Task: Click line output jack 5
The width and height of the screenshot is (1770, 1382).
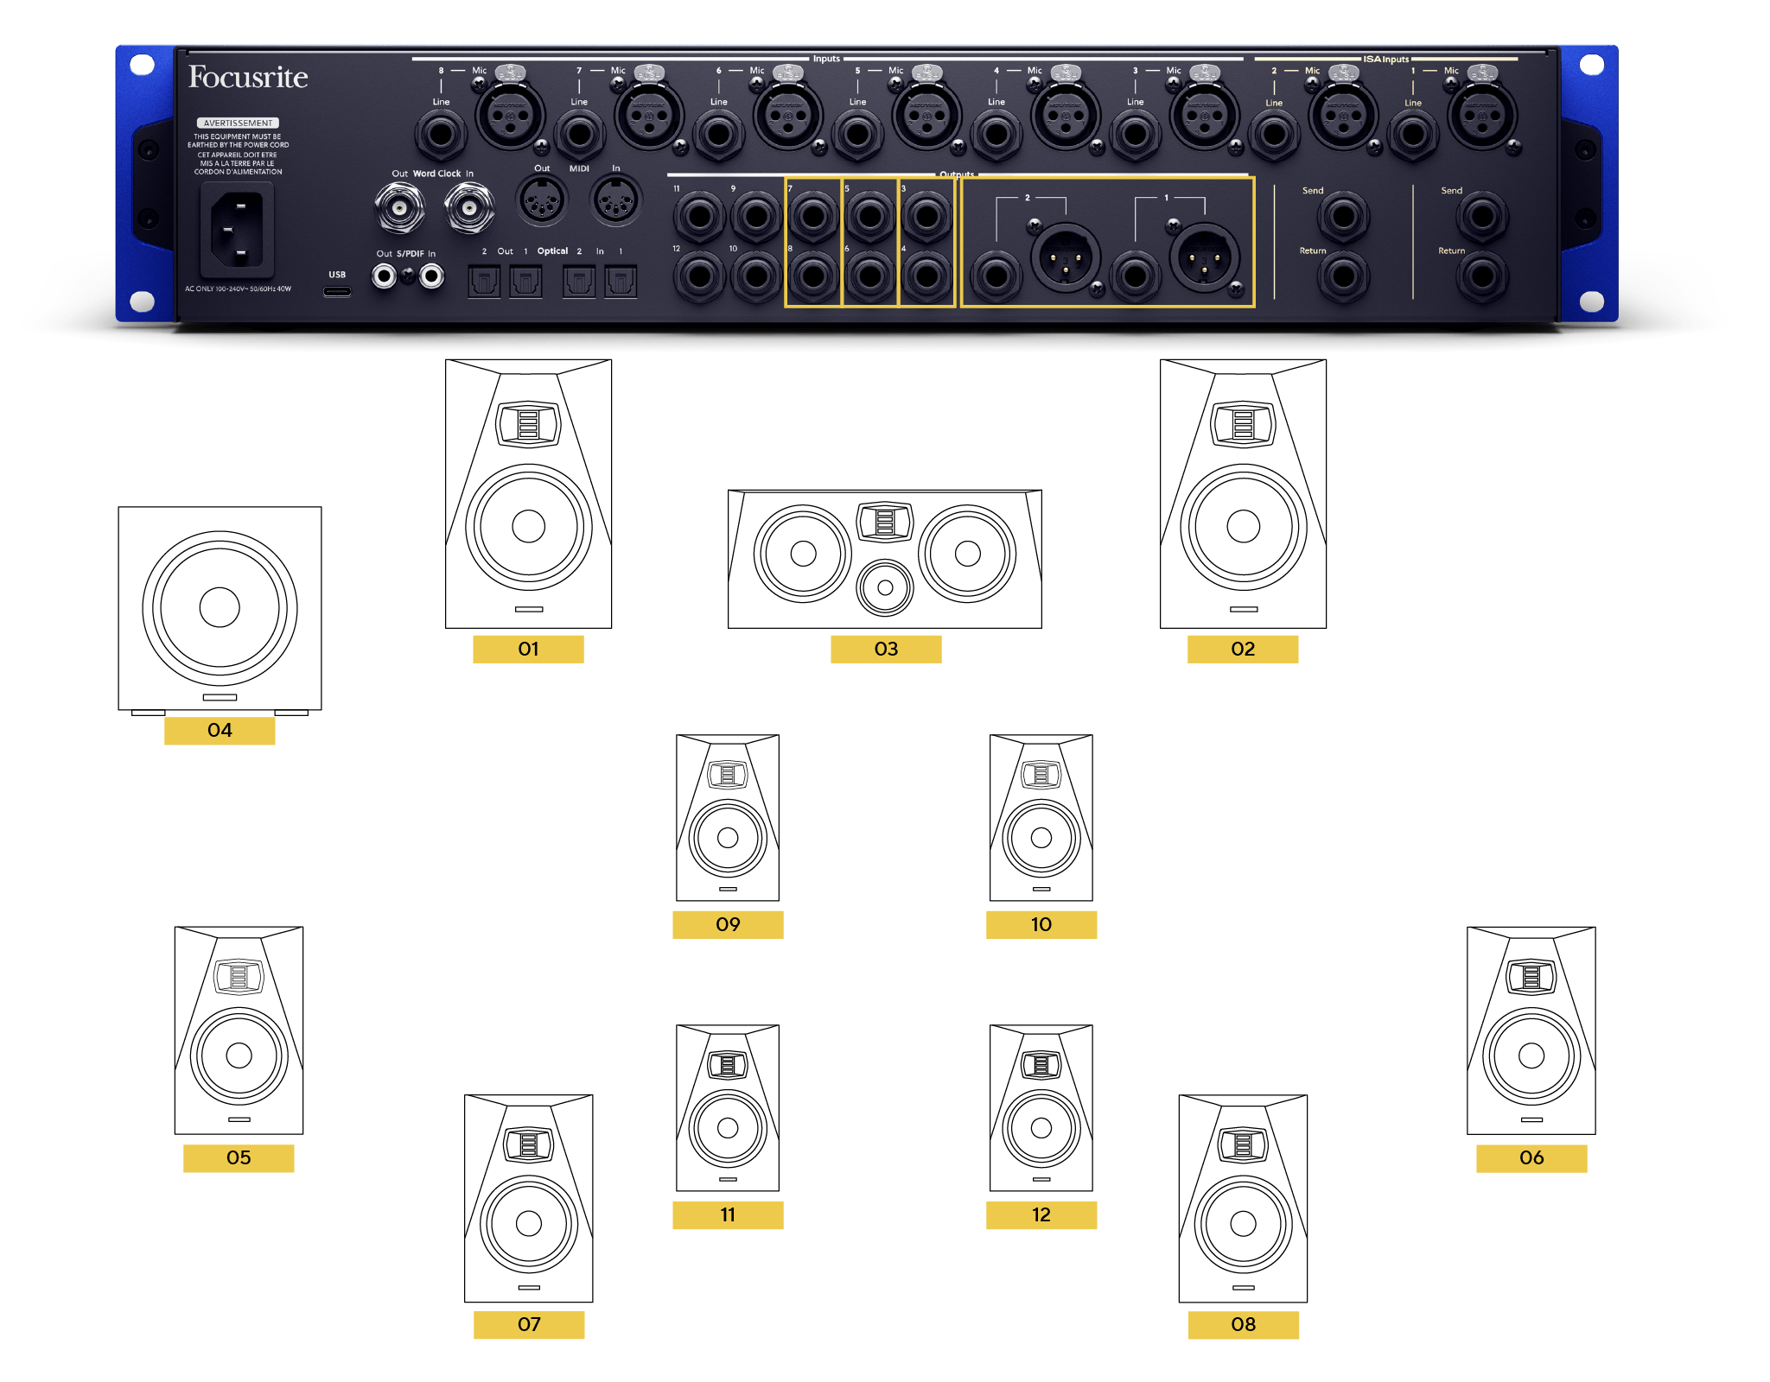Action: [x=870, y=217]
